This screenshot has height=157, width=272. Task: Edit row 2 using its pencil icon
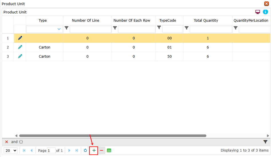[x=20, y=47]
